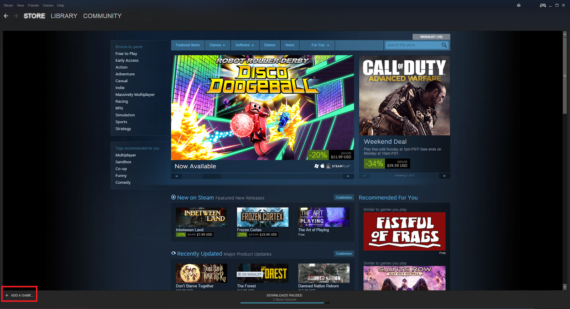570x309 pixels.
Task: Open Featured Items tab
Action: [188, 45]
